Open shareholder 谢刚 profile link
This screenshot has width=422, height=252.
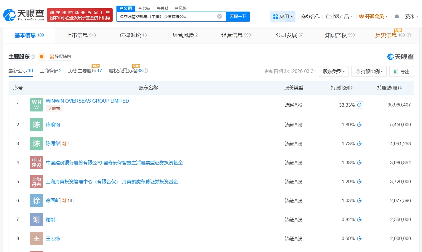pyautogui.click(x=50, y=220)
